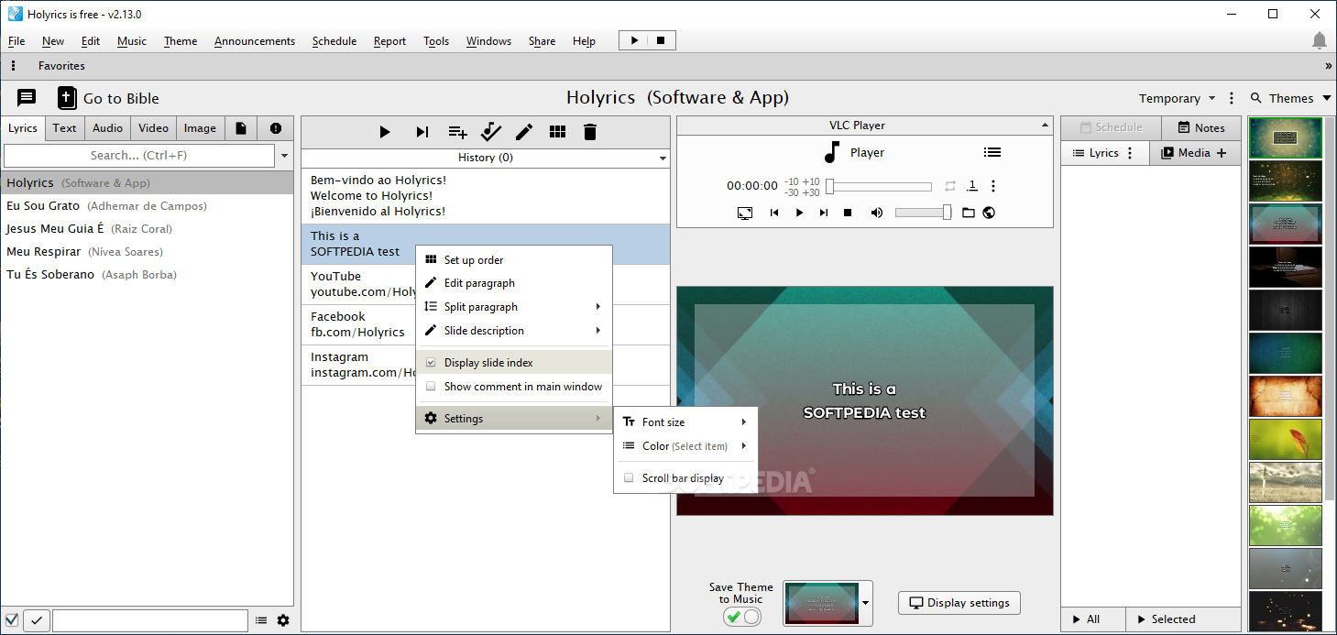Choose Edit paragraph from context menu

point(514,283)
